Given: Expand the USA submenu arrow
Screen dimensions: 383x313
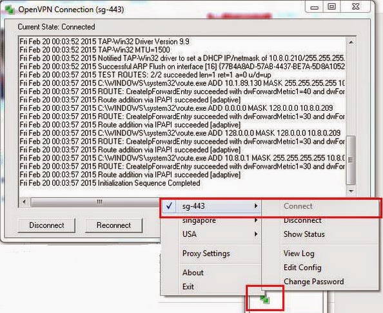Looking at the screenshot, I should 256,234.
